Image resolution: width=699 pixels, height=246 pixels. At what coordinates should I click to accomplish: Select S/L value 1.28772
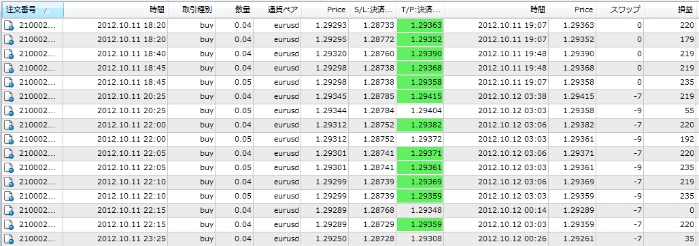point(379,40)
